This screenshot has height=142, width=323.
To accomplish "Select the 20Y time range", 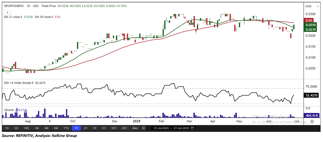I will click(124, 128).
